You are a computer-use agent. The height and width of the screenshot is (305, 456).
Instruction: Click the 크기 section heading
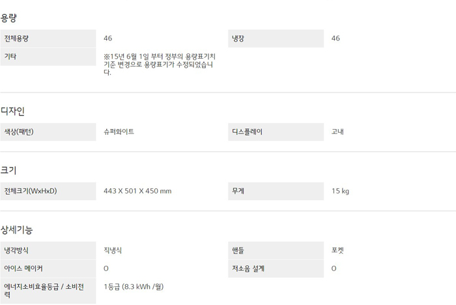[9, 170]
